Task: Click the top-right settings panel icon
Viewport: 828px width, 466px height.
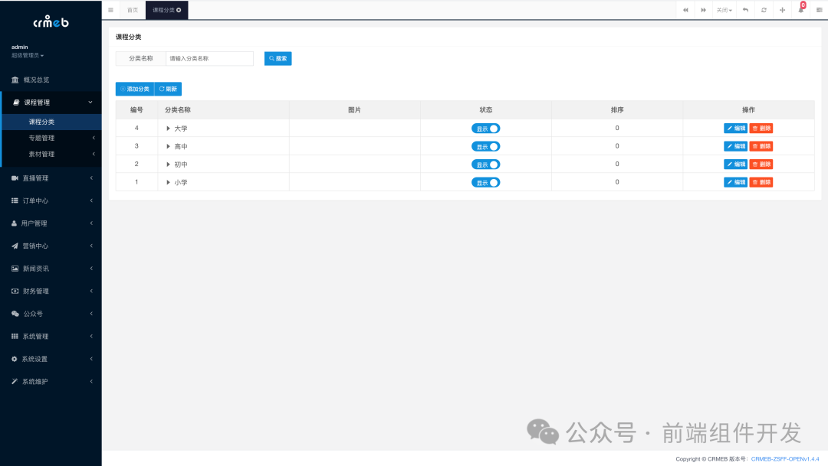Action: pyautogui.click(x=819, y=10)
